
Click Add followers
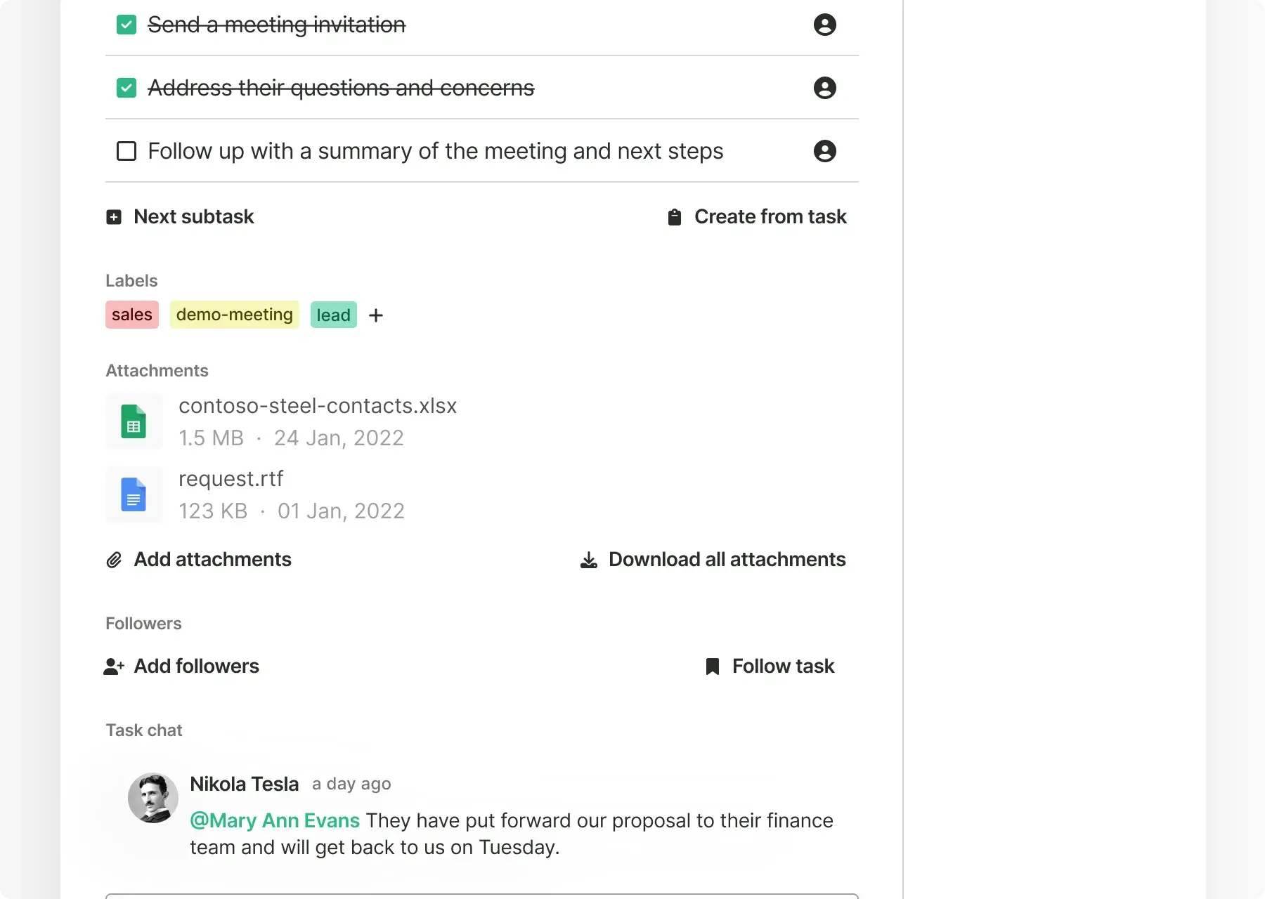click(182, 667)
